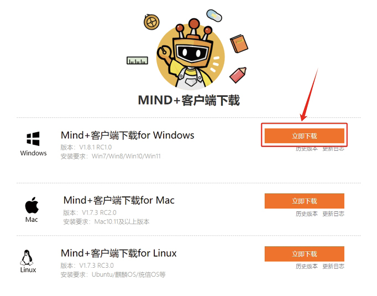Click the green ruler illustration
Screen dimensions: 377x296
tap(137, 60)
